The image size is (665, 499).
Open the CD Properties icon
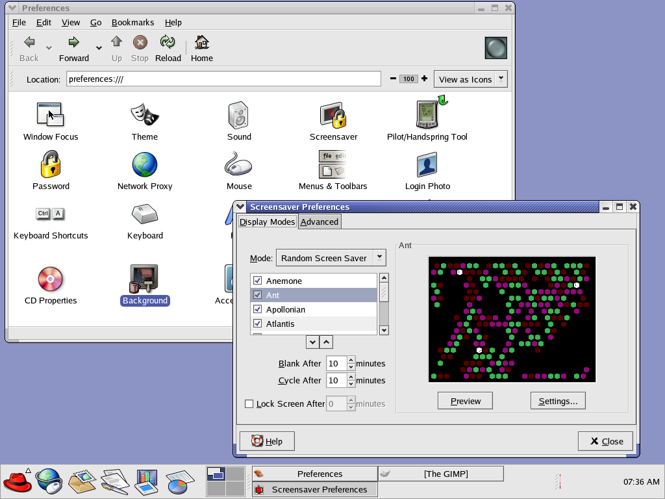[50, 279]
